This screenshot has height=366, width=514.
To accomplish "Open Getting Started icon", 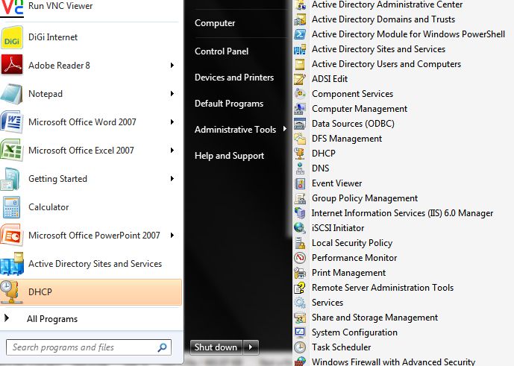I will pos(12,179).
